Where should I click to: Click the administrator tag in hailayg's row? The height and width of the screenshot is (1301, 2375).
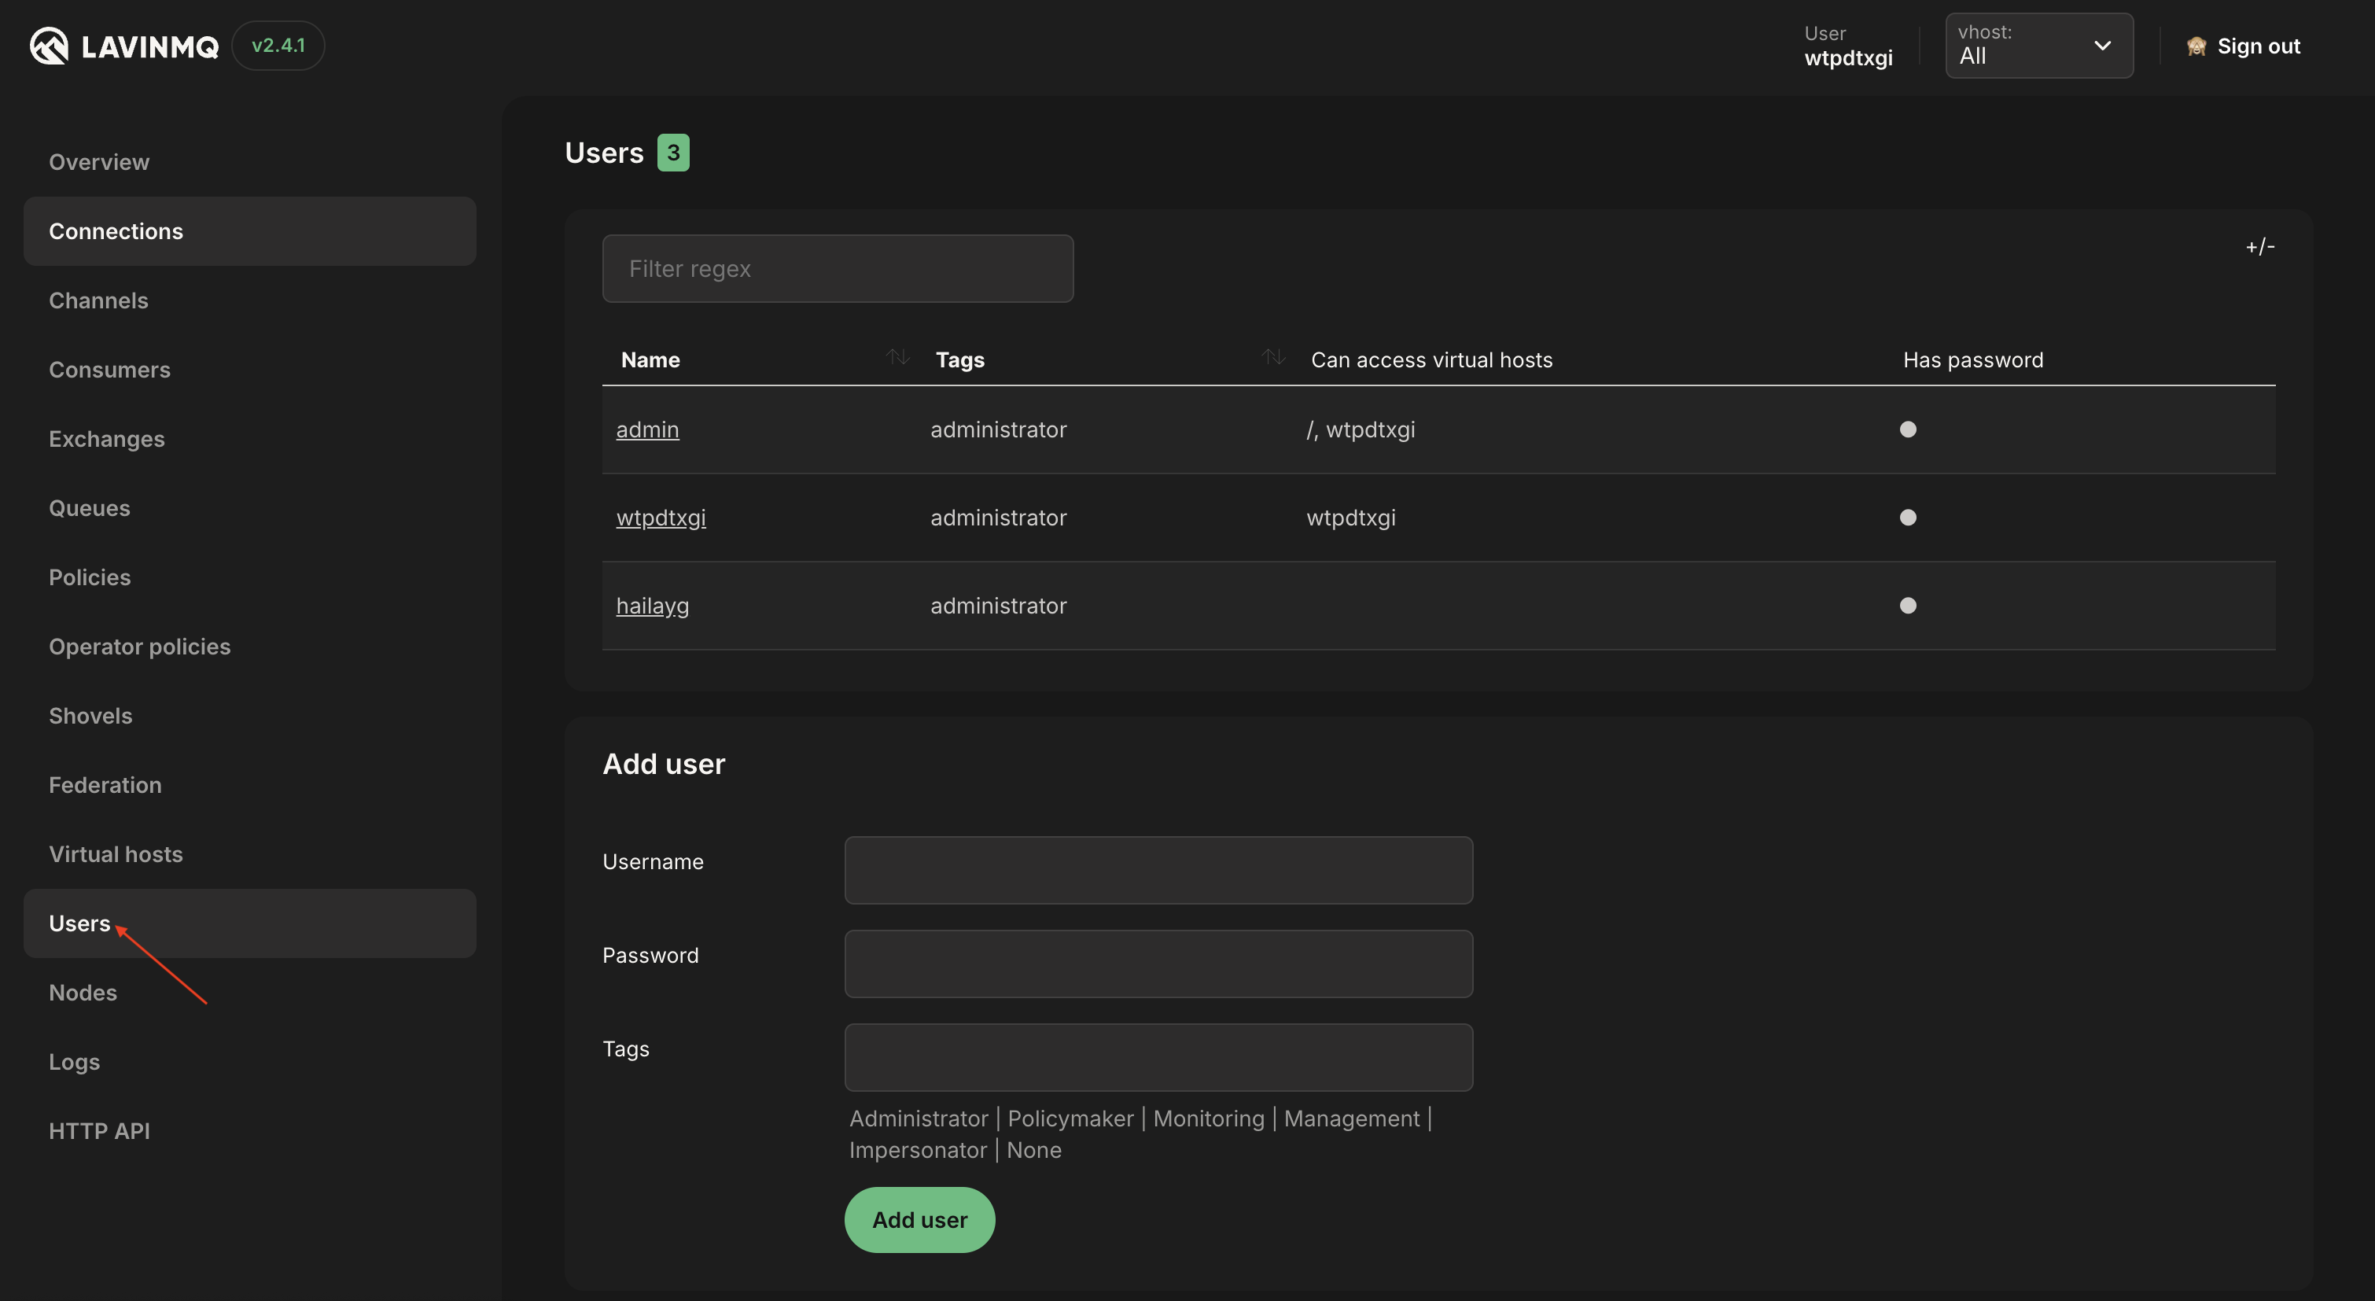(999, 606)
